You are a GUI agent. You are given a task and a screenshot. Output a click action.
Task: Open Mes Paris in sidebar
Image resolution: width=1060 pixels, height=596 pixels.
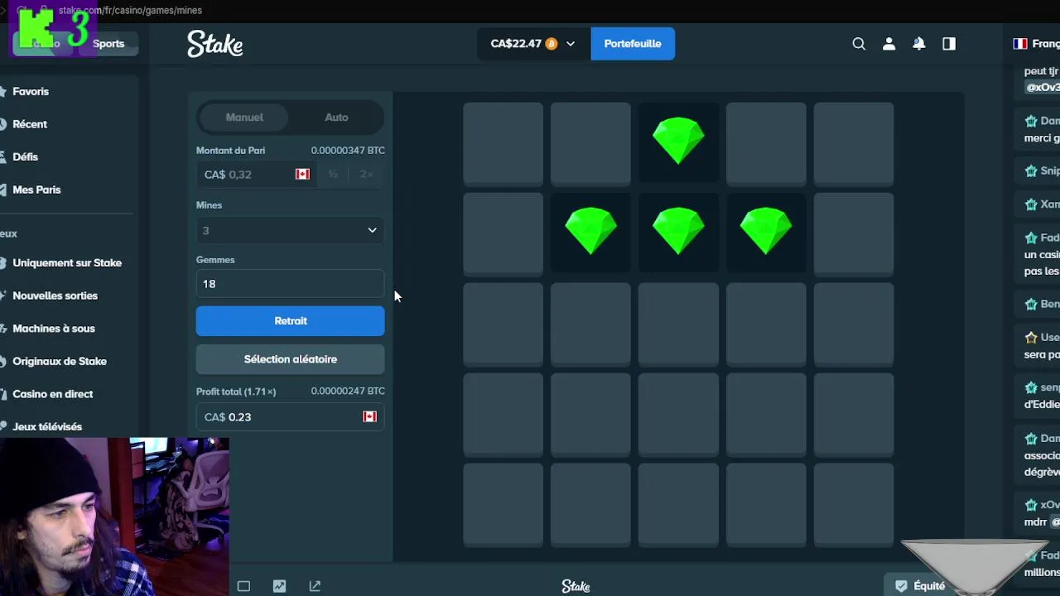[x=36, y=190]
